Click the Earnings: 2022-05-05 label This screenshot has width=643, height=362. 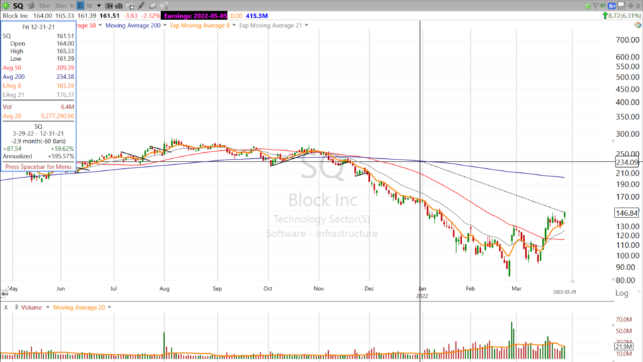(x=194, y=15)
